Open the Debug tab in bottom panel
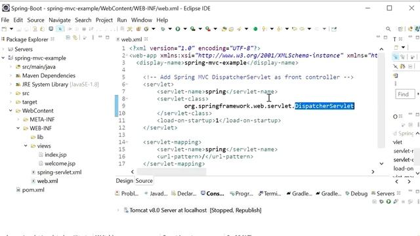 pyautogui.click(x=356, y=193)
